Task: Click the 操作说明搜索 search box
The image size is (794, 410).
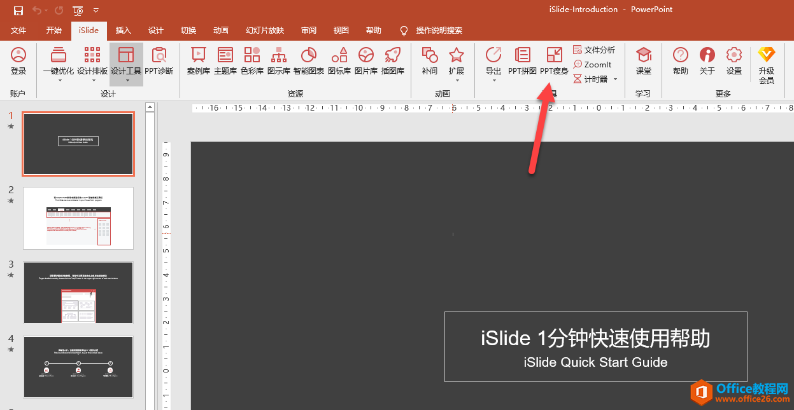Action: point(439,31)
